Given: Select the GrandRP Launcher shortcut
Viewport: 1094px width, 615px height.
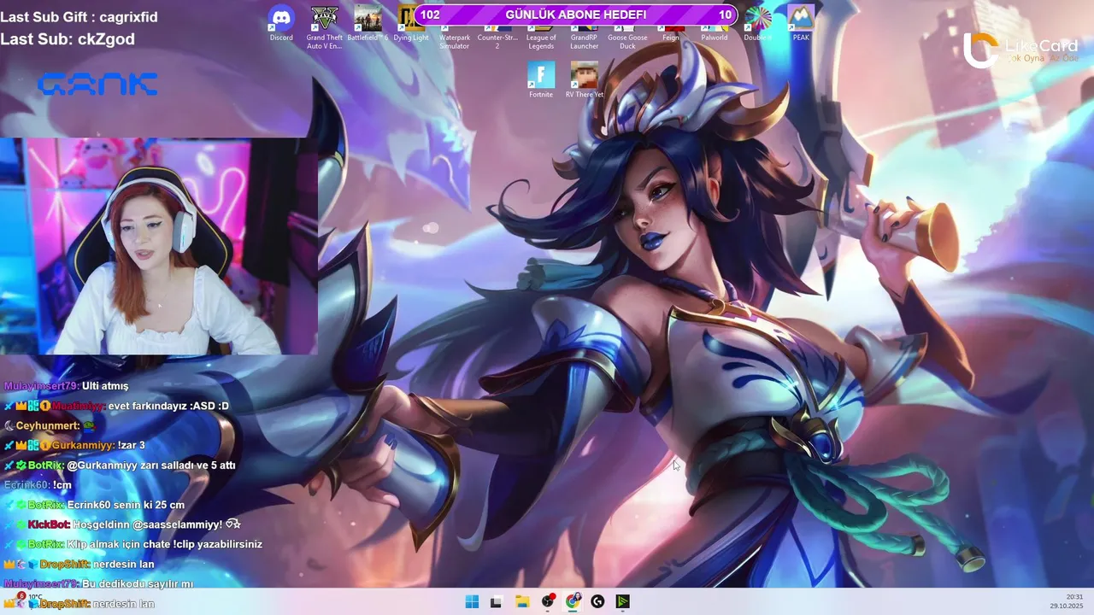Looking at the screenshot, I should (585, 38).
